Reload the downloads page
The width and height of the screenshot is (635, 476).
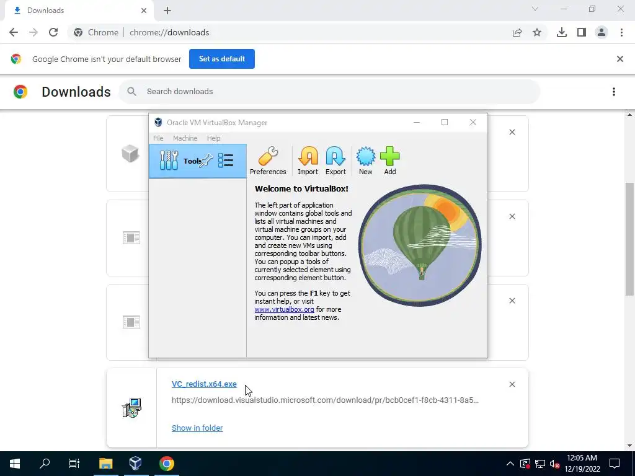[53, 32]
